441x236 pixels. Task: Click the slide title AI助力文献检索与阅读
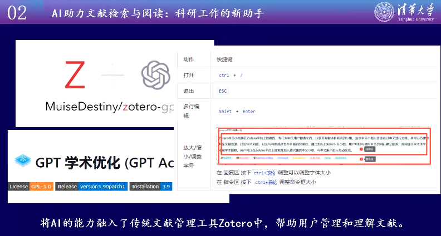(158, 13)
